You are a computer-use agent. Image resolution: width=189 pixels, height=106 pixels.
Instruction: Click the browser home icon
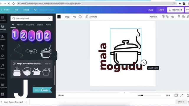click(14, 4)
